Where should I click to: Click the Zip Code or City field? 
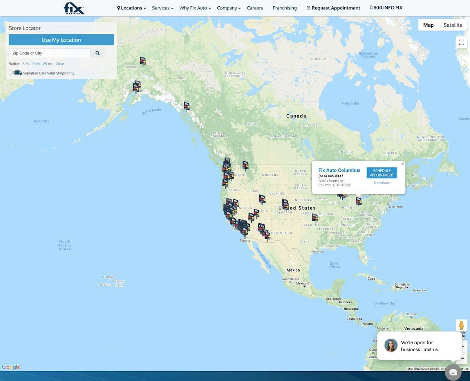tap(49, 53)
